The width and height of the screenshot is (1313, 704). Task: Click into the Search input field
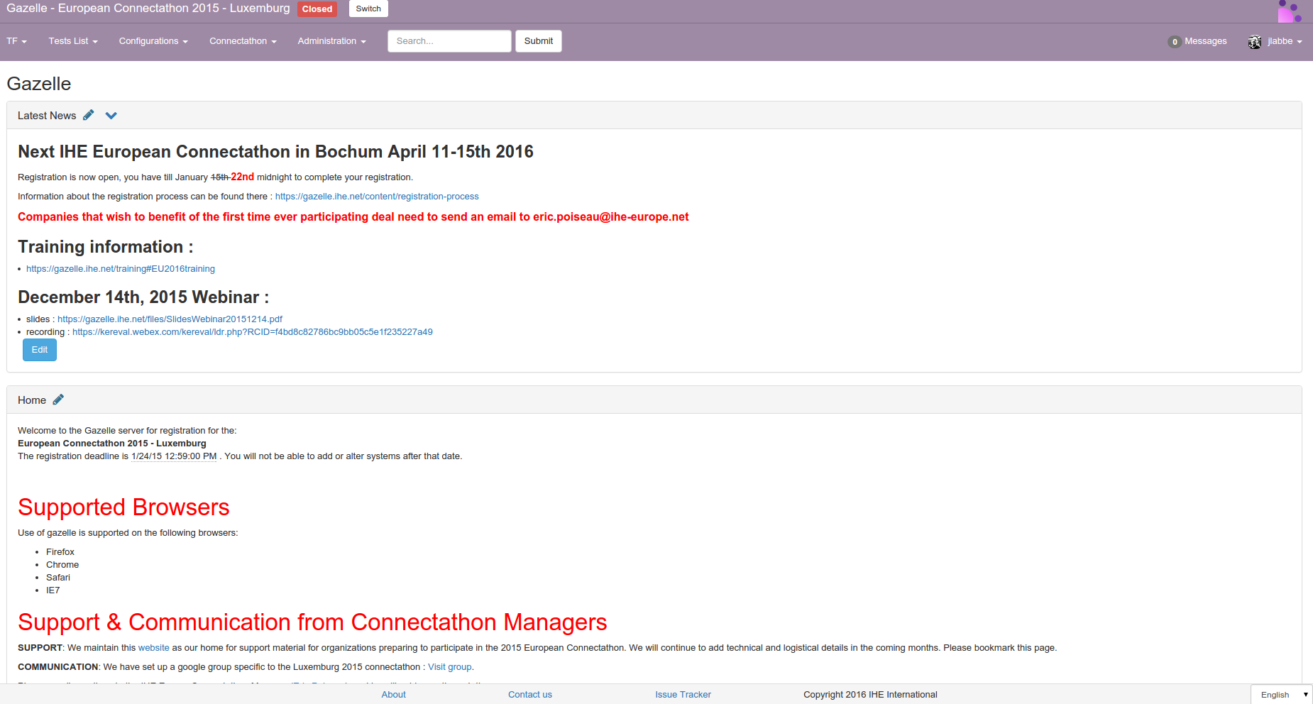[449, 41]
